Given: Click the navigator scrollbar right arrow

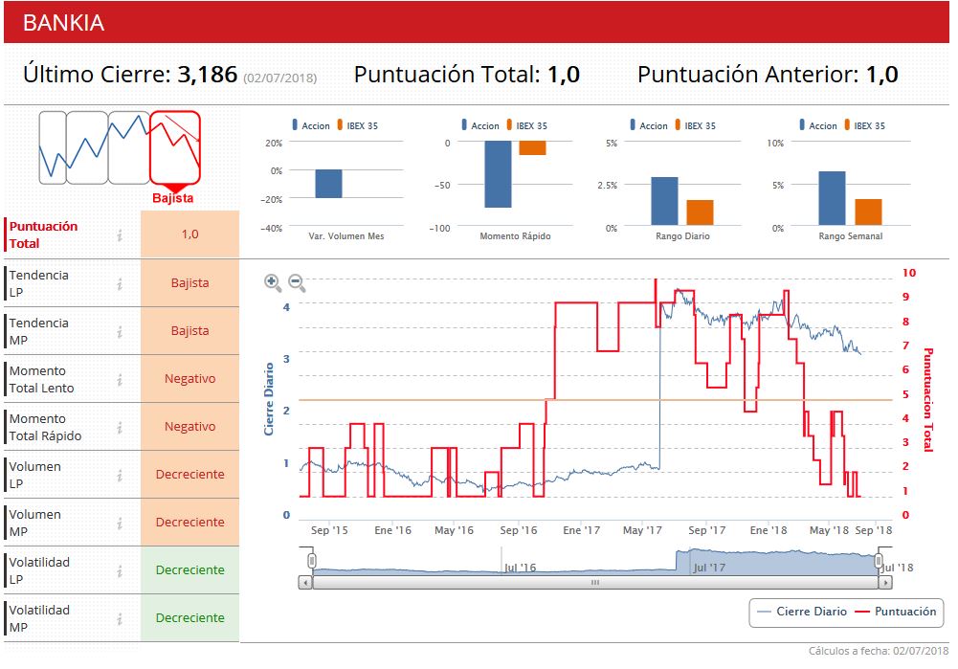Looking at the screenshot, I should 886,583.
